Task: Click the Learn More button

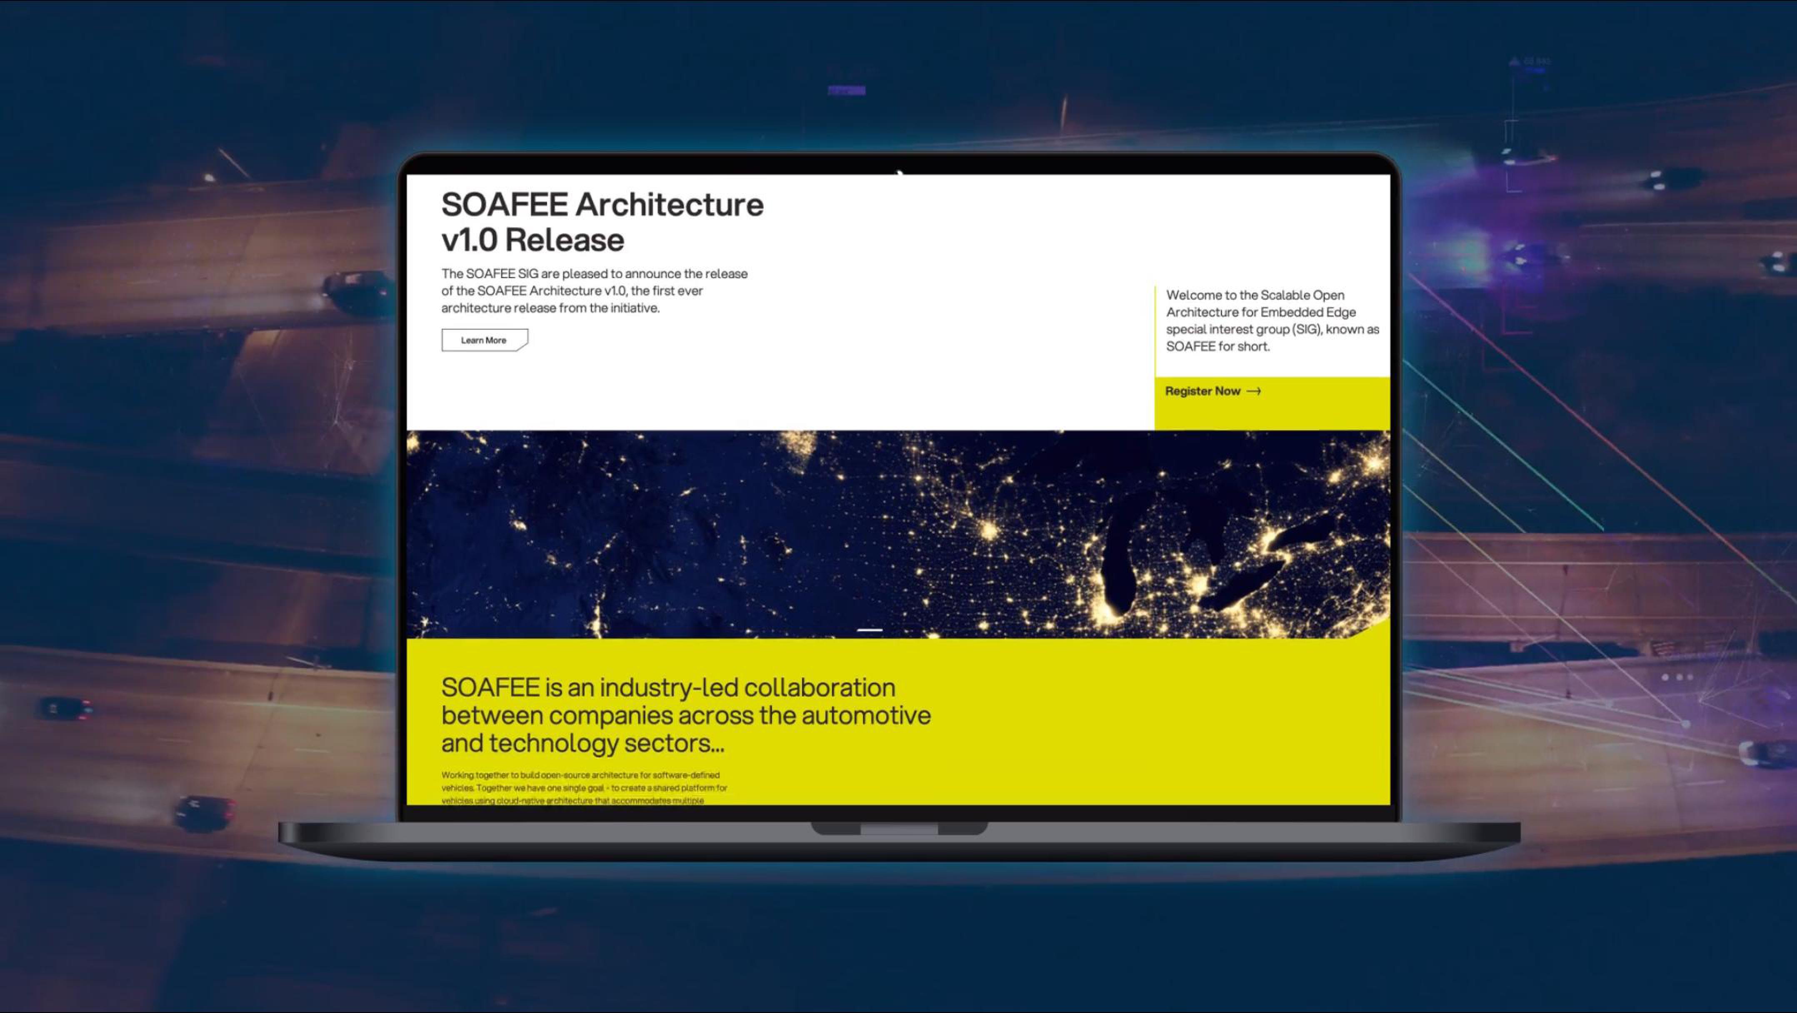Action: pos(484,340)
